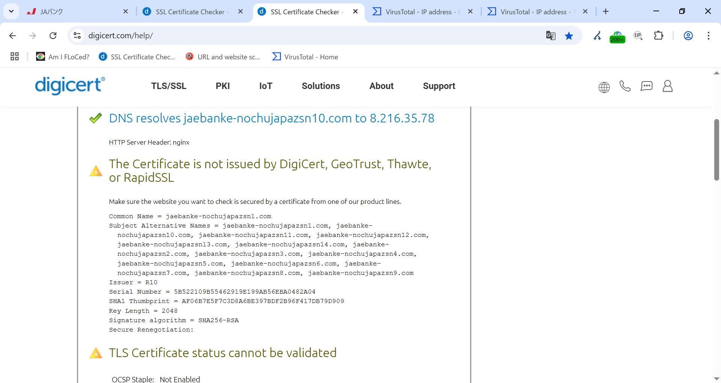The height and width of the screenshot is (383, 721).
Task: Go back to previous page
Action: [12, 36]
